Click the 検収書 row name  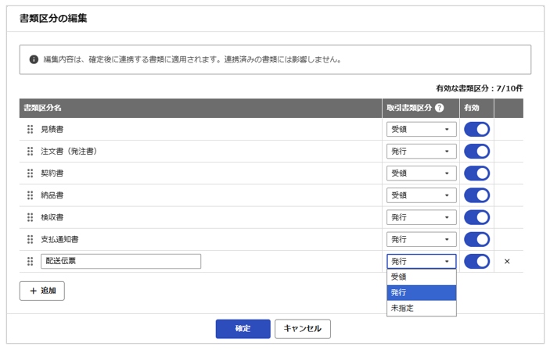tap(52, 217)
